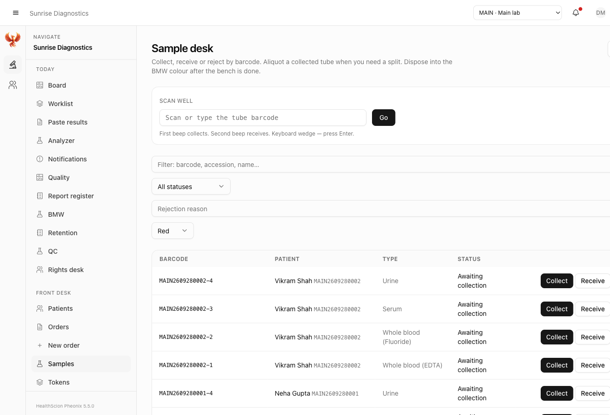Click the barcode, accession, name filter field
The width and height of the screenshot is (610, 415).
[381, 165]
